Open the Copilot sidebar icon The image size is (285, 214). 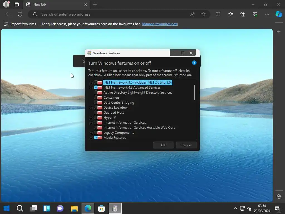[279, 14]
